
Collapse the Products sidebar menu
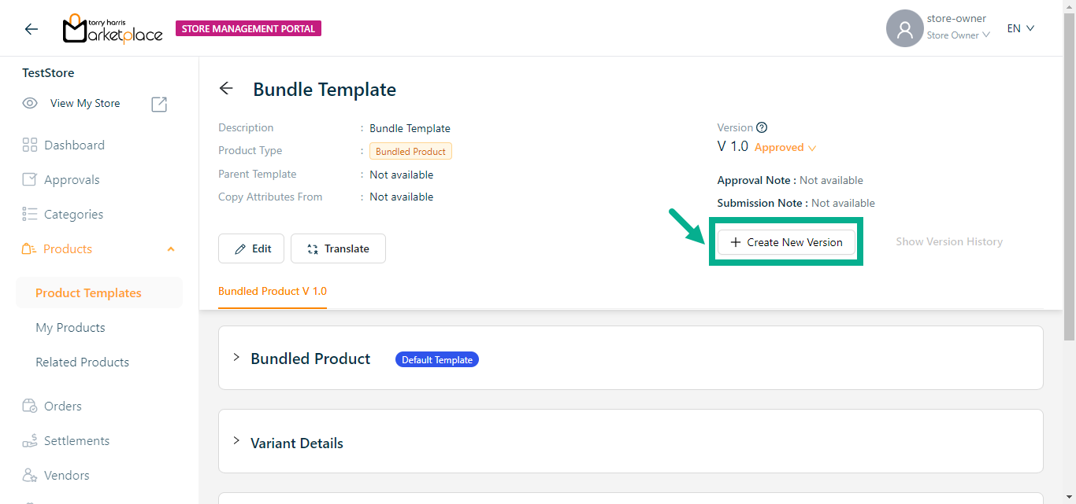(171, 249)
